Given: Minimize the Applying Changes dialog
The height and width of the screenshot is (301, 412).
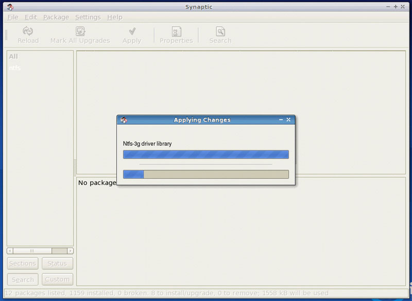Looking at the screenshot, I should (281, 120).
